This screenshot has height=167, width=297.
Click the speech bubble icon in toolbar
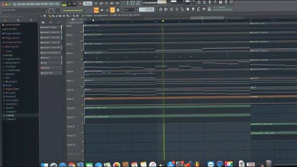tap(231, 2)
